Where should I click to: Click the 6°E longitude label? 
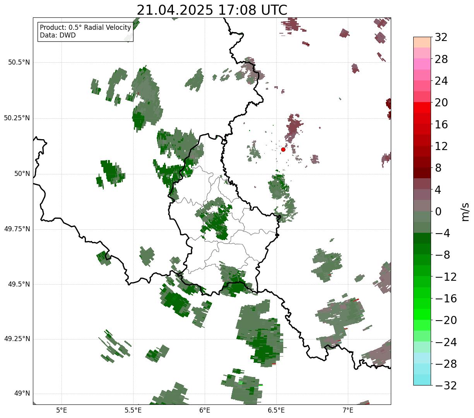205,410
